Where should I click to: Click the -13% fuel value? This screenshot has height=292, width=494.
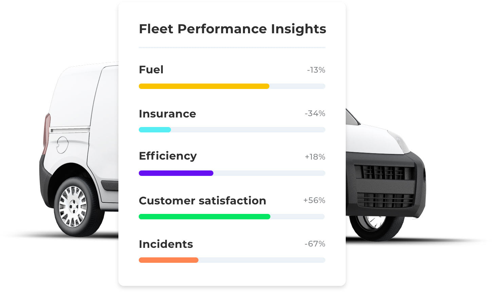316,70
